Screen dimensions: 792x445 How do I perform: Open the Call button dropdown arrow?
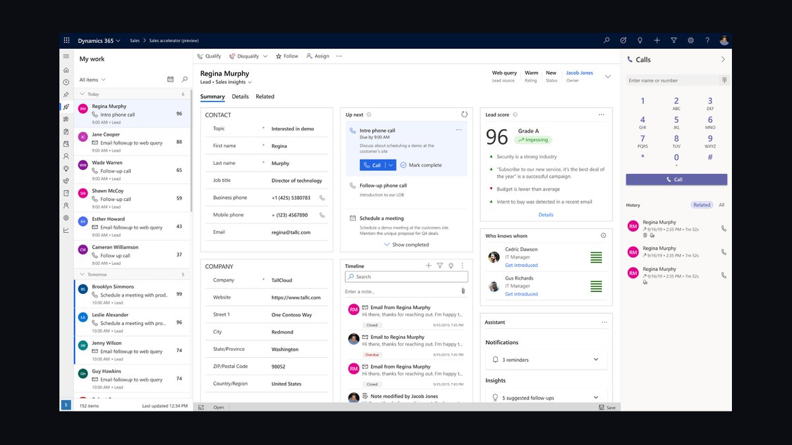(x=391, y=165)
